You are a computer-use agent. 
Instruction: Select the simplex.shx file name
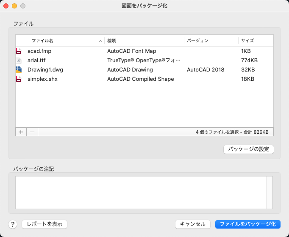[x=42, y=79]
